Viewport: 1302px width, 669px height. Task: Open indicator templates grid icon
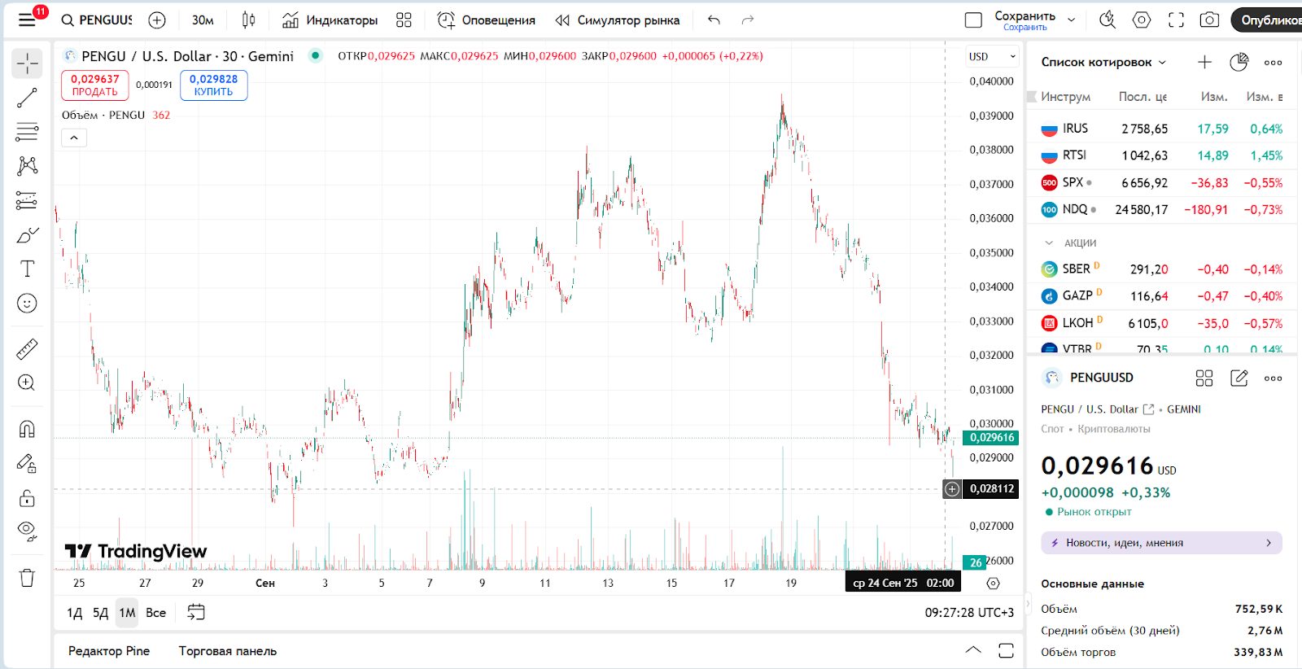click(404, 20)
